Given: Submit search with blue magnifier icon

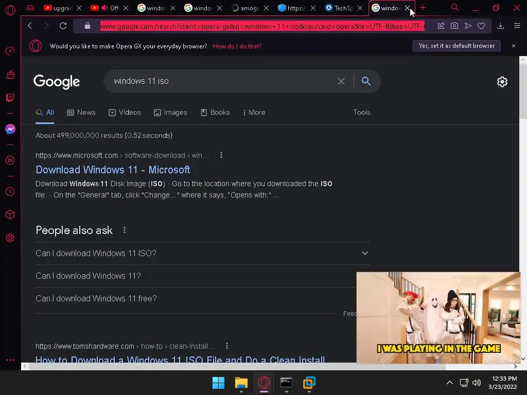Looking at the screenshot, I should [366, 81].
